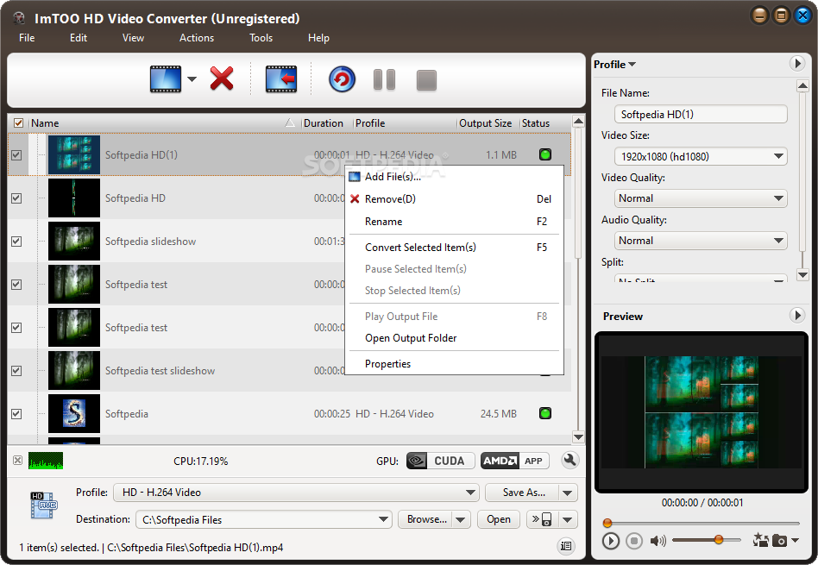Open the Video Size dropdown
The image size is (818, 565).
tap(701, 156)
